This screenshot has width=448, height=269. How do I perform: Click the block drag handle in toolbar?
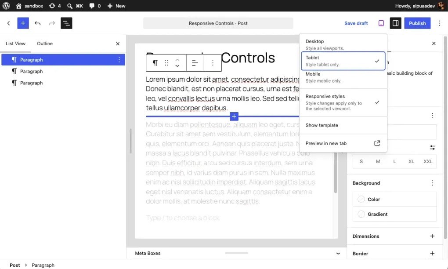pos(166,63)
